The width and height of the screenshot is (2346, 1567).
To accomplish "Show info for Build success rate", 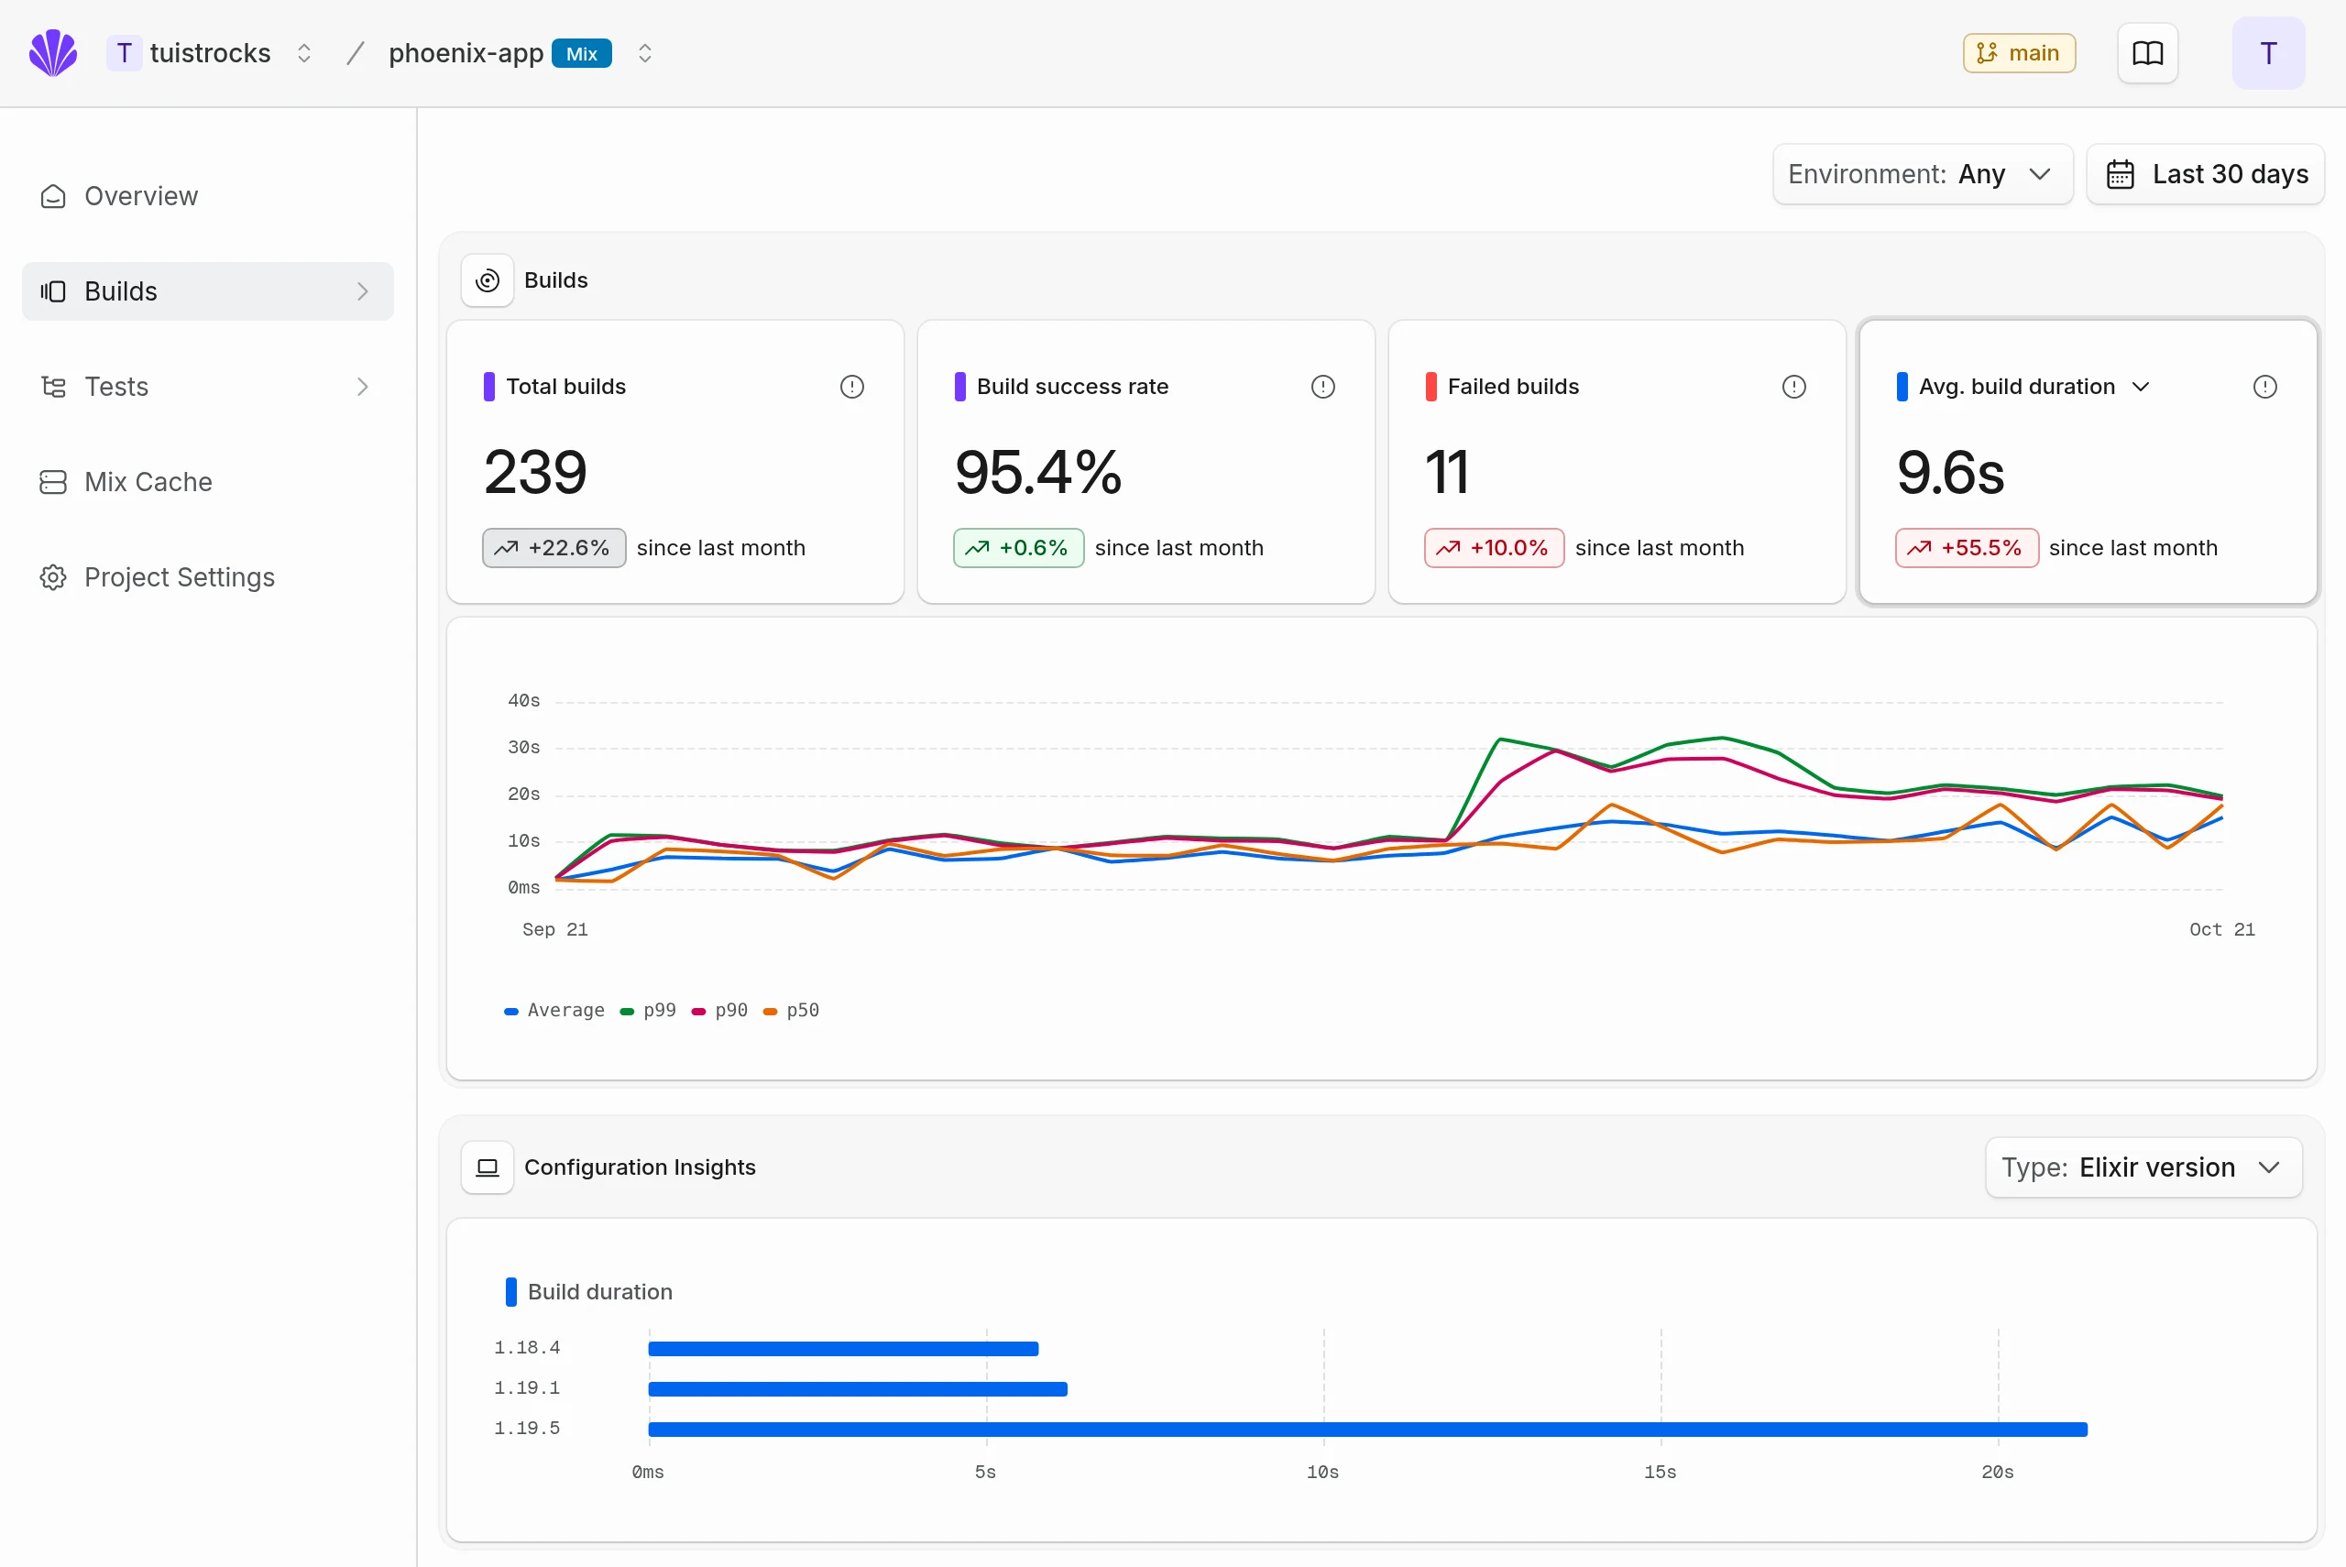I will pyautogui.click(x=1323, y=387).
